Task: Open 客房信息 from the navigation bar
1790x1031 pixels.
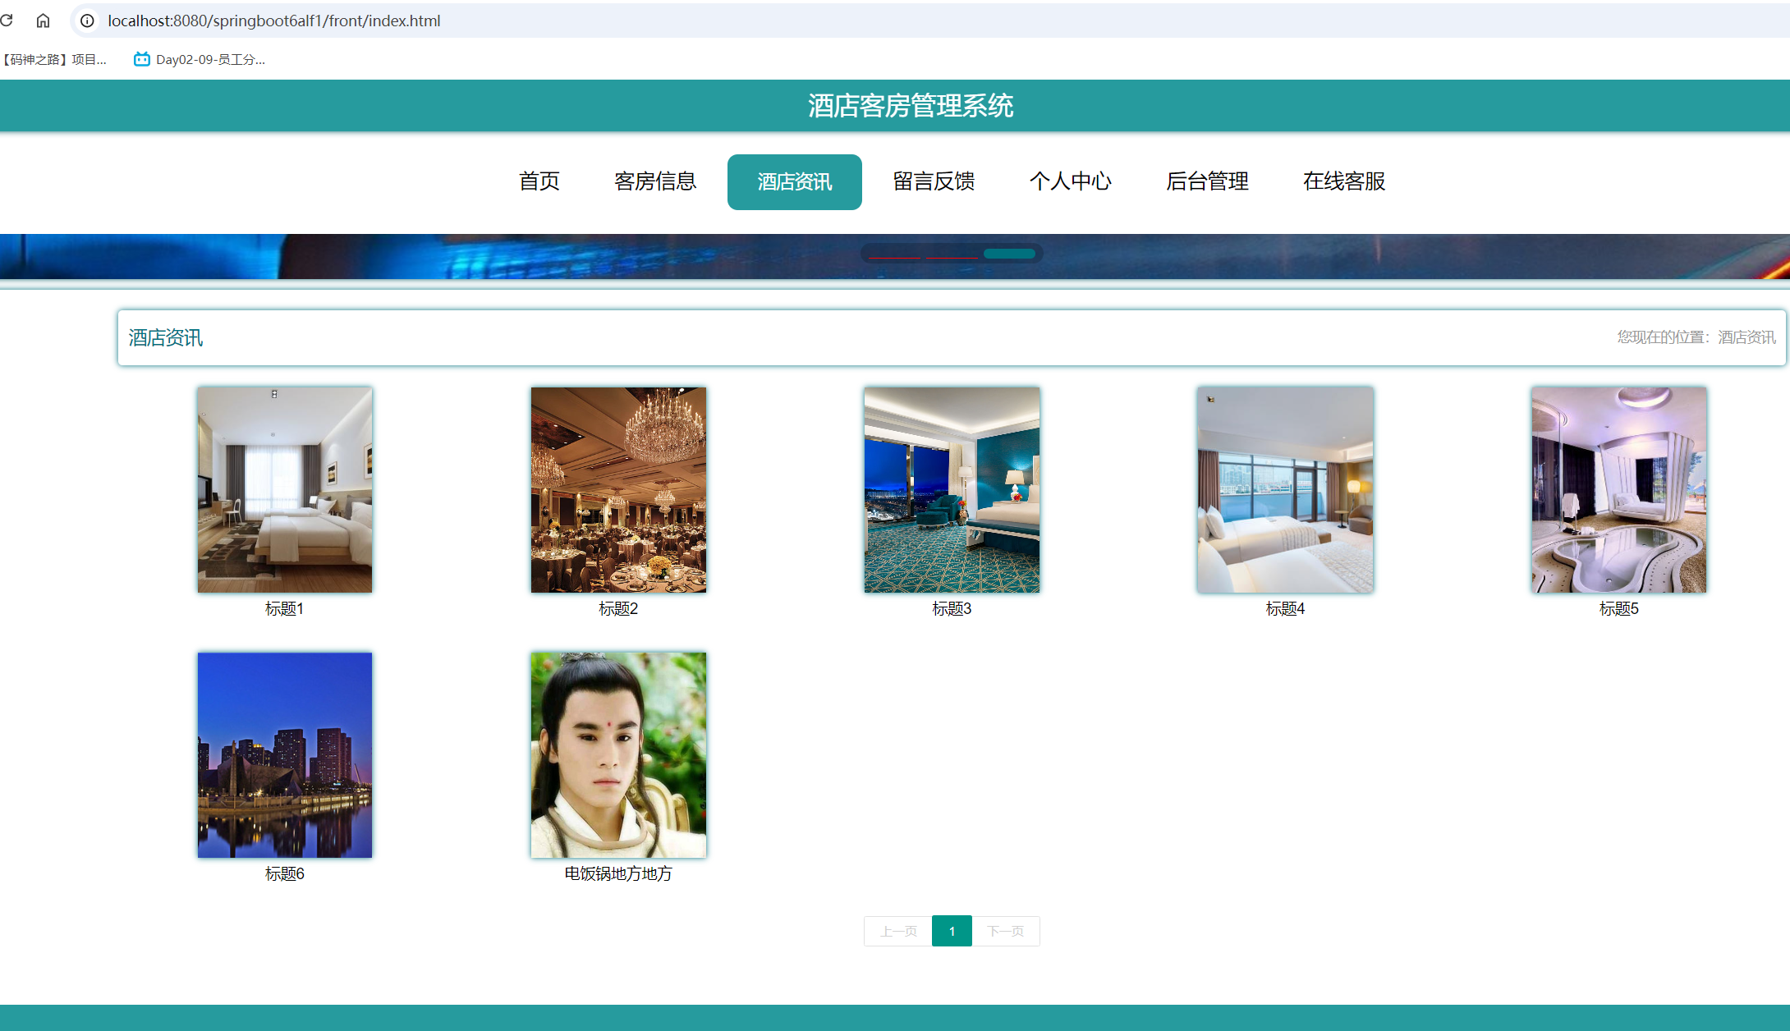Action: tap(654, 181)
